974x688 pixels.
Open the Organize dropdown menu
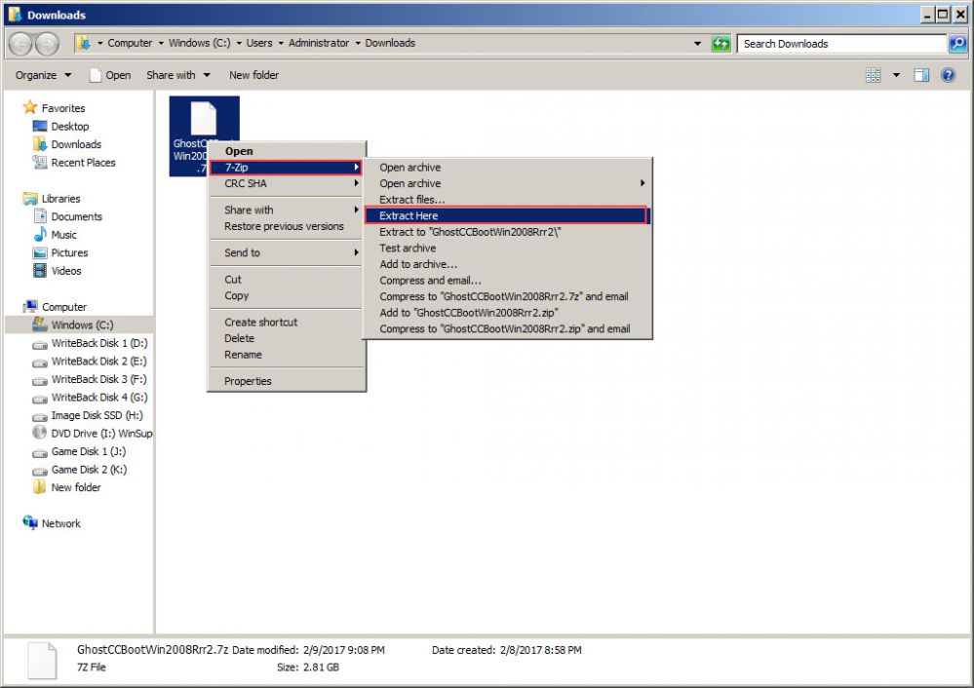pos(43,75)
